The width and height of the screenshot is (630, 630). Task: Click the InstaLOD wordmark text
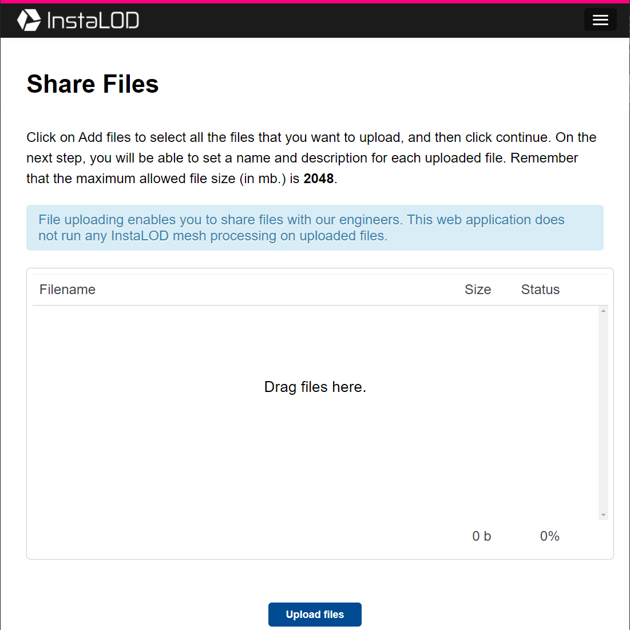tap(93, 21)
